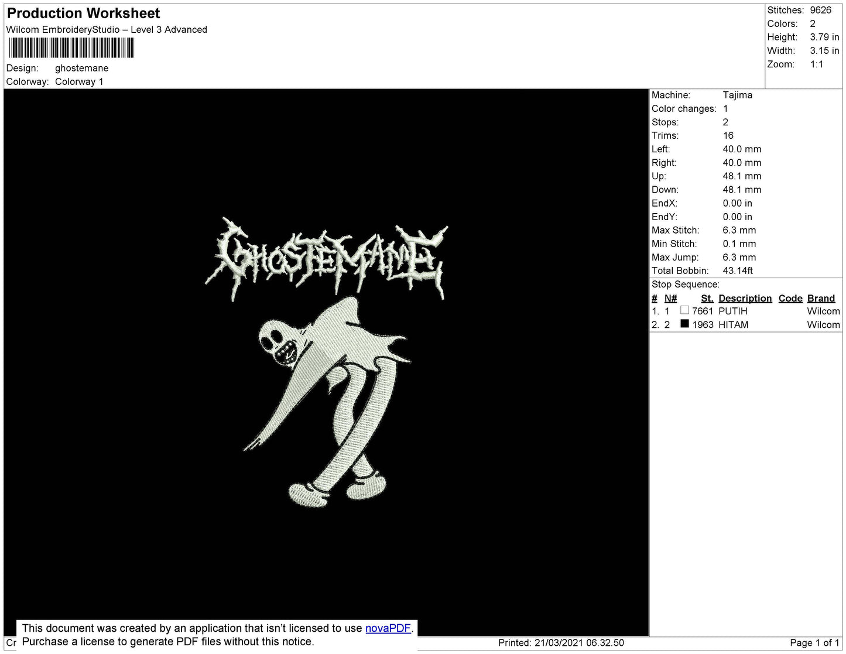Image resolution: width=846 pixels, height=654 pixels.
Task: Select the printed timestamp '21/03/2021 06.32.50'
Action: pos(579,642)
